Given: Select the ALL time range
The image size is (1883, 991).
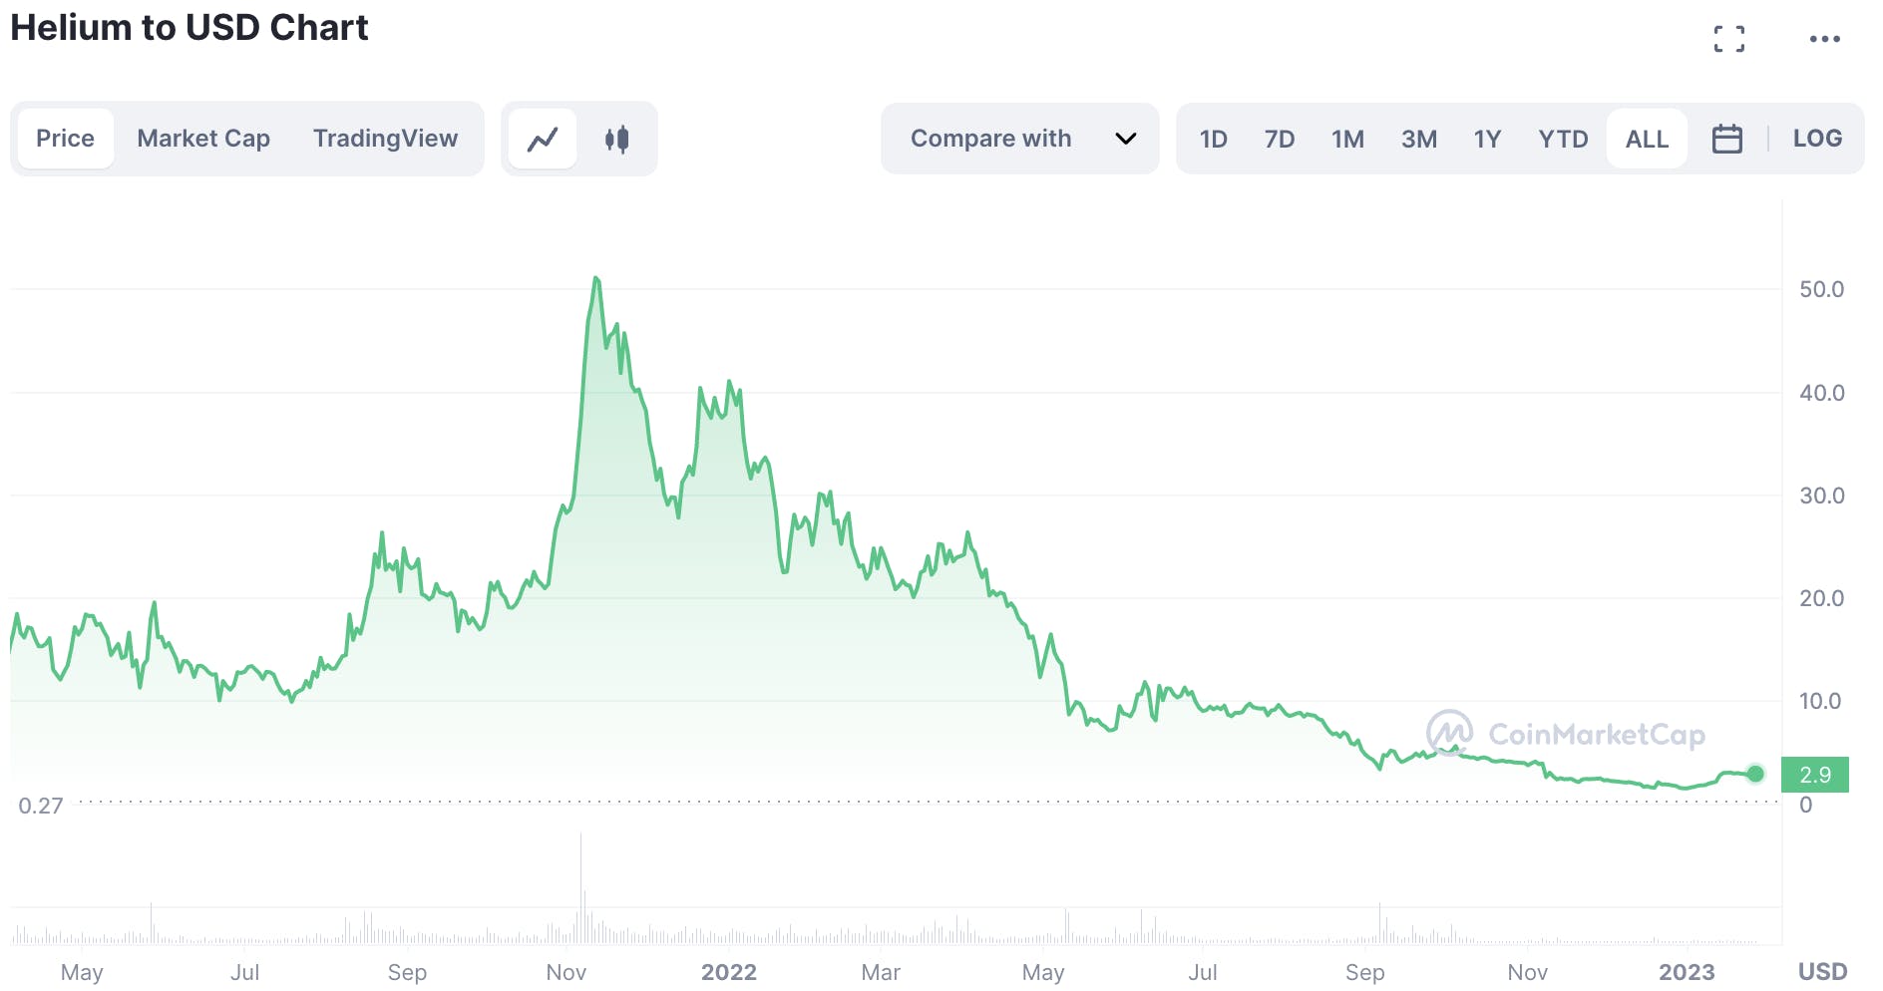Looking at the screenshot, I should point(1647,139).
